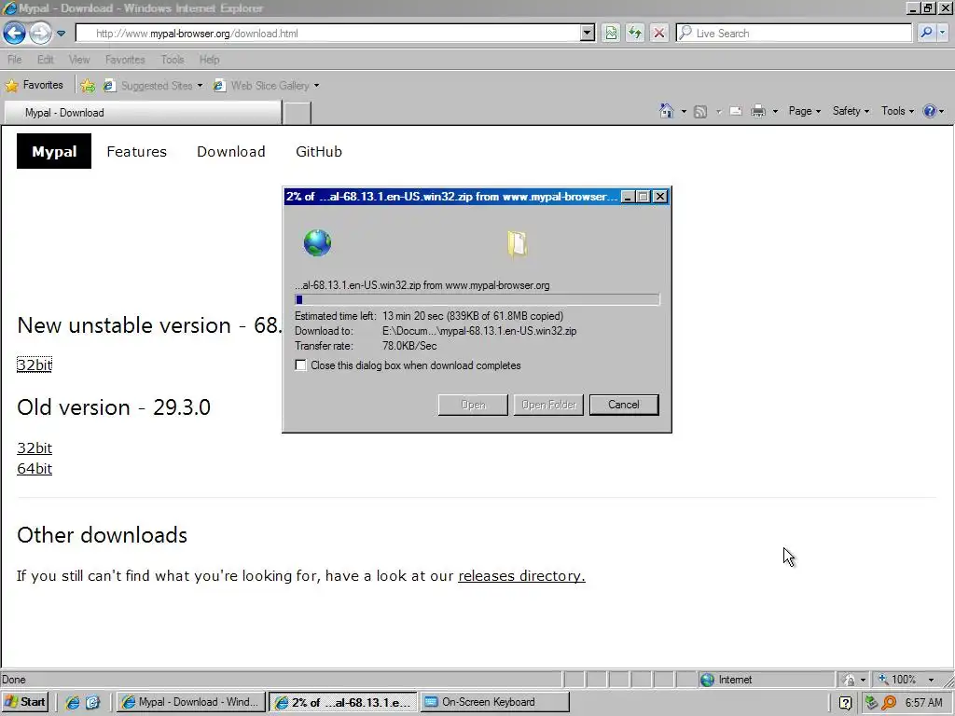Click the zoom magnifier icon in status bar
Screen dimensions: 955x716
(x=882, y=680)
